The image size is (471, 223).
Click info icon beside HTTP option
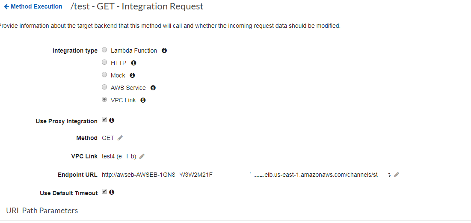(x=133, y=63)
